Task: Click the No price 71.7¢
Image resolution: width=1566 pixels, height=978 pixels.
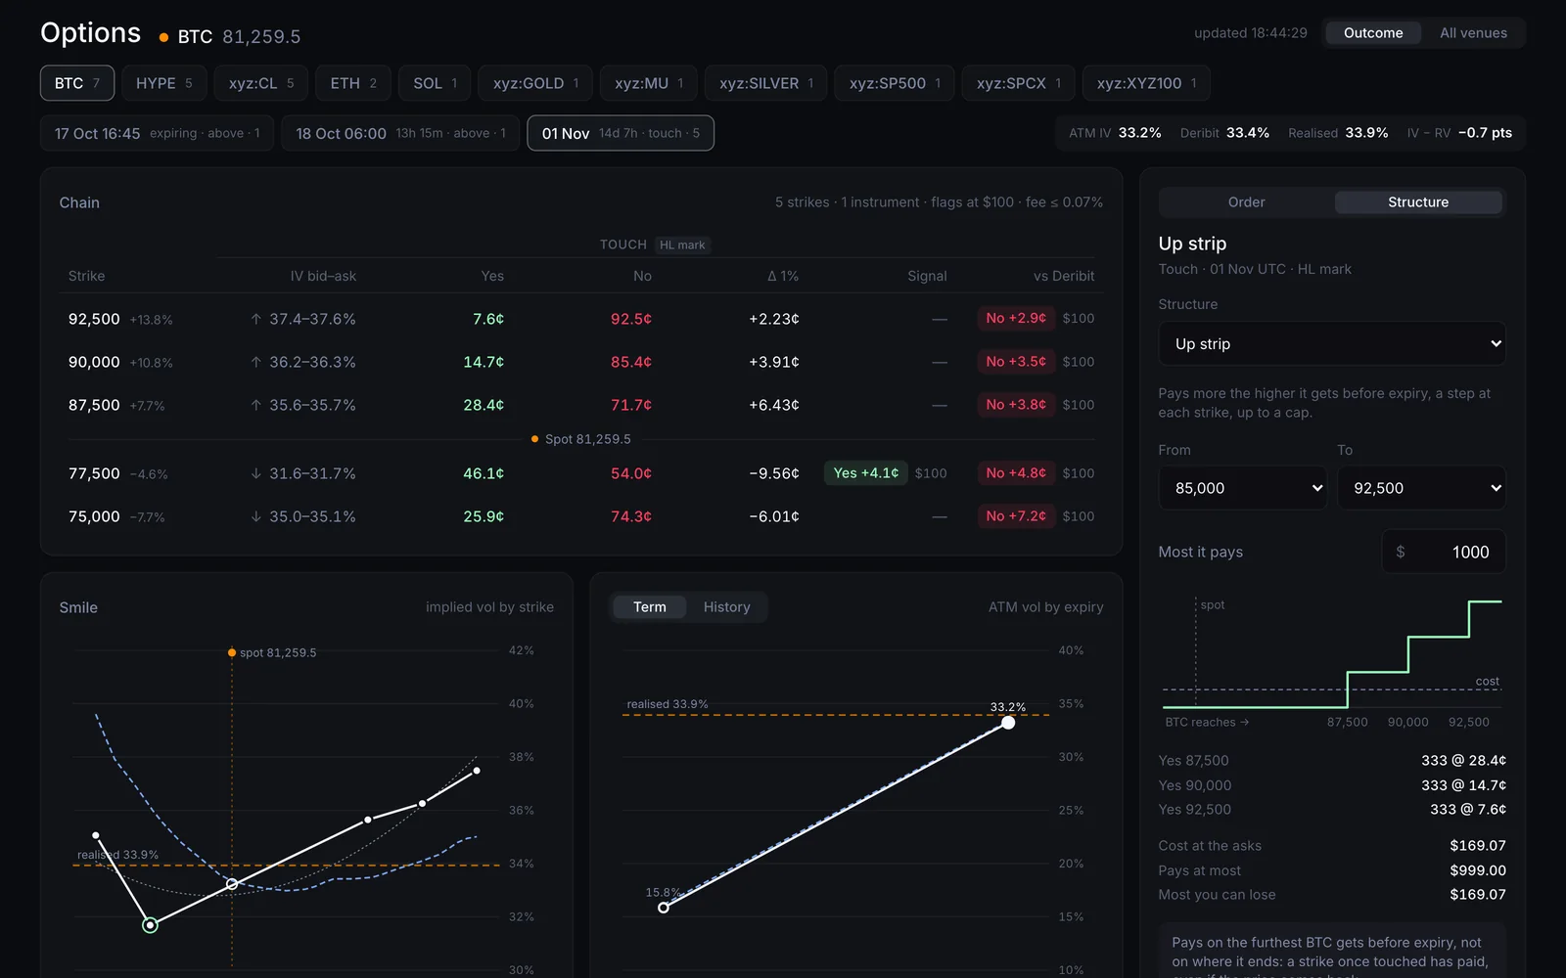Action: pyautogui.click(x=631, y=405)
